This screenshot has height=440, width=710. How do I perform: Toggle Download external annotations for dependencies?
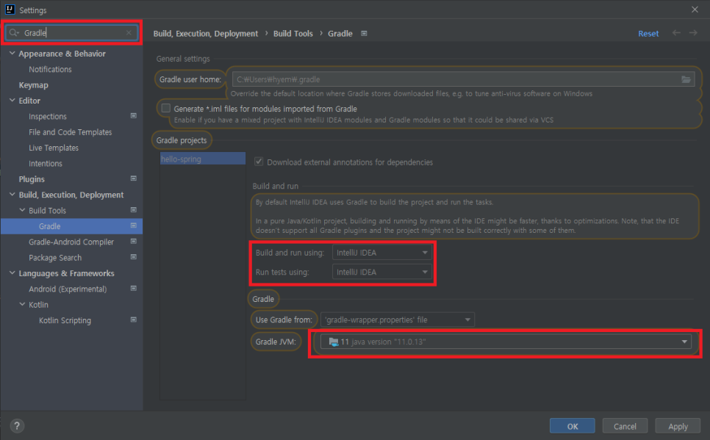pos(259,162)
